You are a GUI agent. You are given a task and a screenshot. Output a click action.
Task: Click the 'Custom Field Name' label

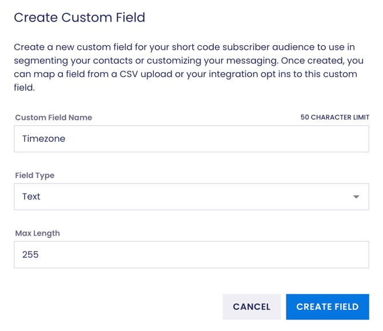click(53, 117)
